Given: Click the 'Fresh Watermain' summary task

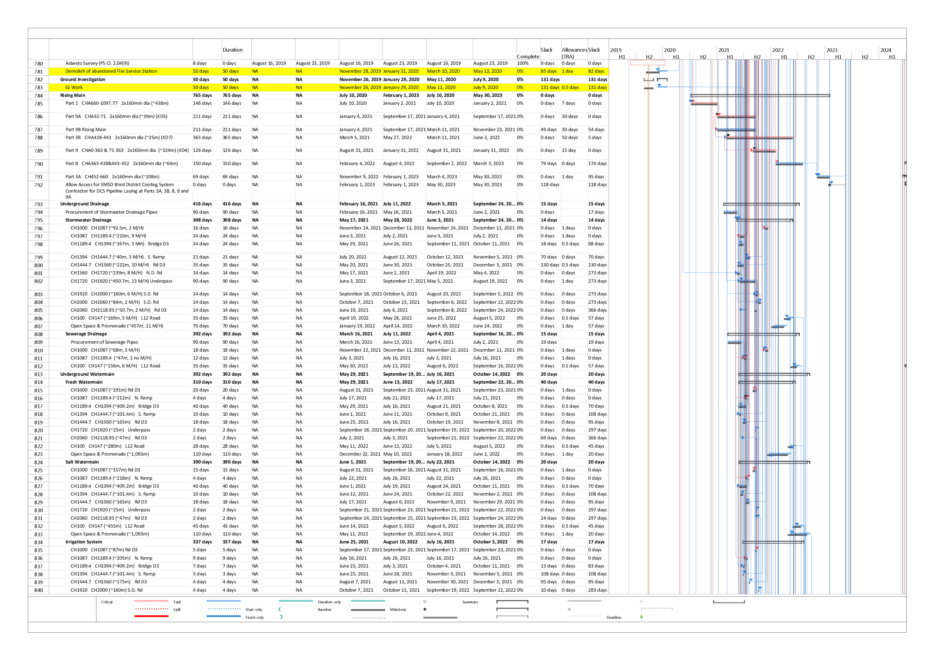Looking at the screenshot, I should coord(84,383).
